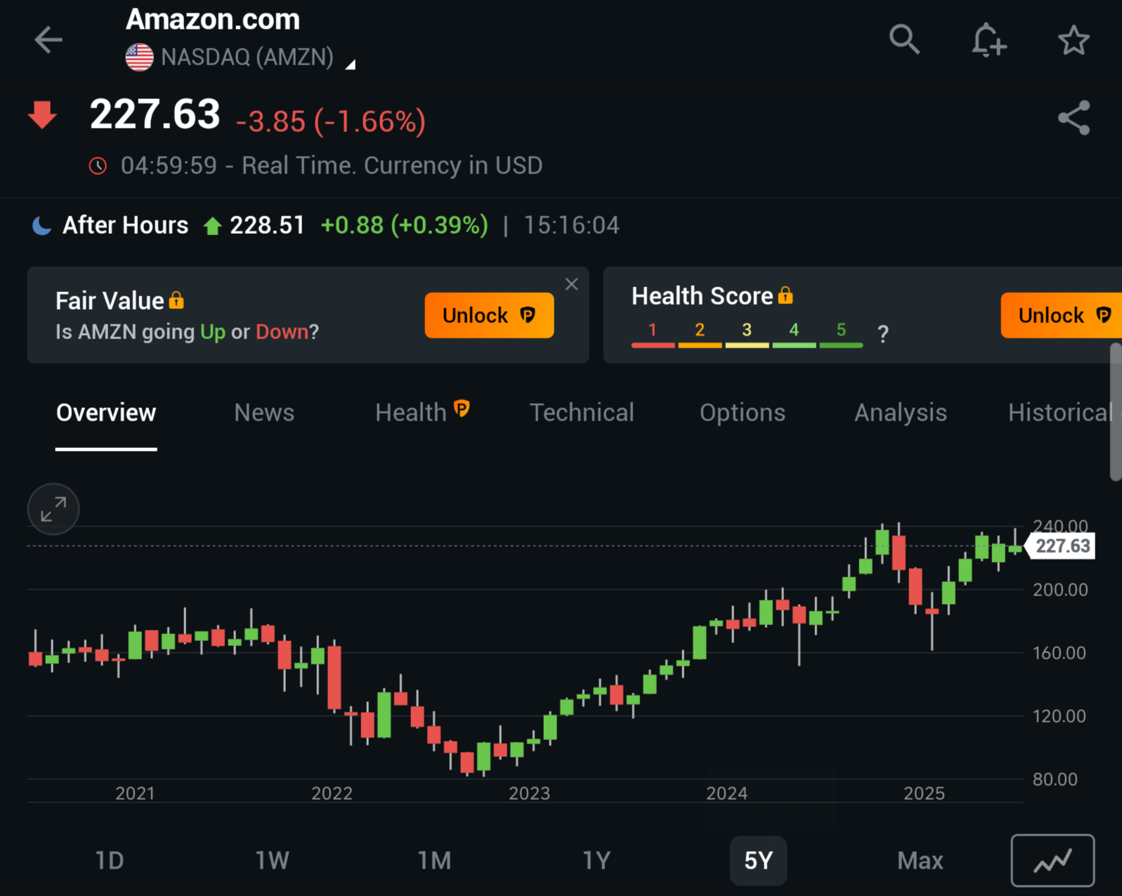Select the 5Y chart range

coord(758,861)
